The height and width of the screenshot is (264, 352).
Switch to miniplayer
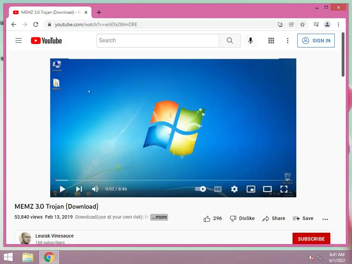coord(251,189)
